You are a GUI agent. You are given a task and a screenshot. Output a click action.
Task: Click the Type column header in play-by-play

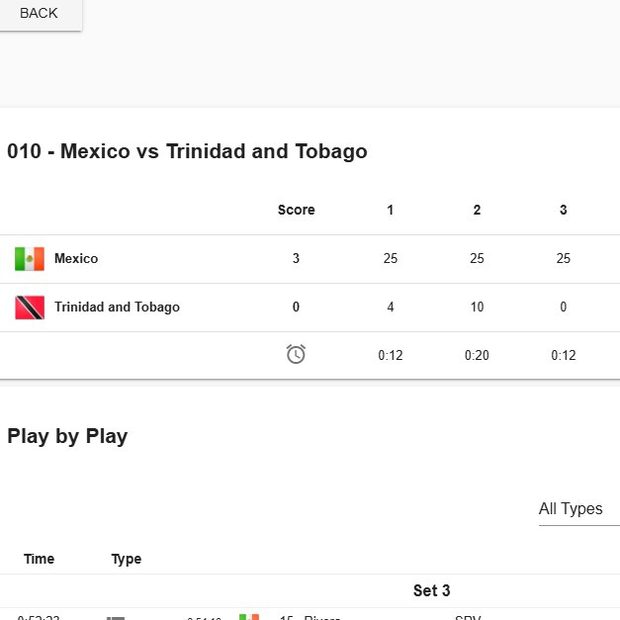click(127, 559)
